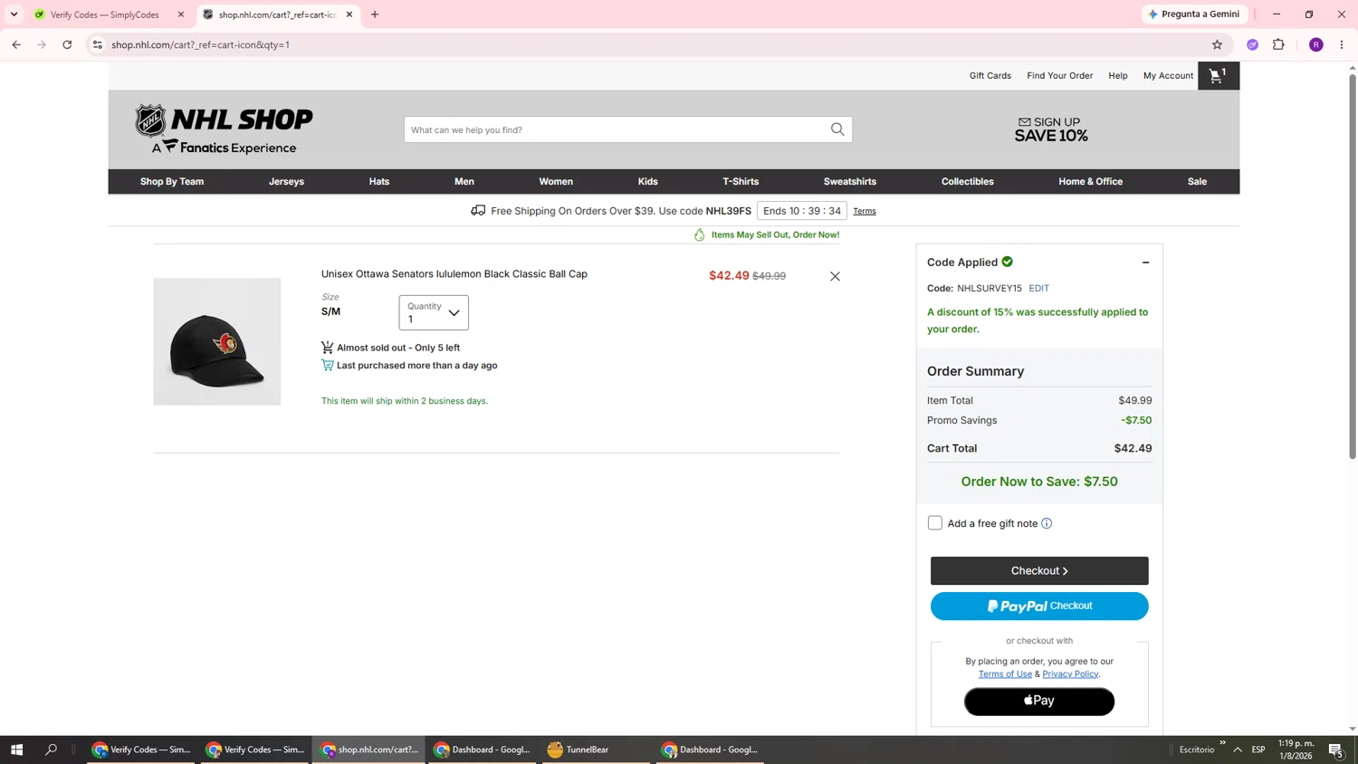Go back to the previous page
This screenshot has height=764, width=1358.
16,44
